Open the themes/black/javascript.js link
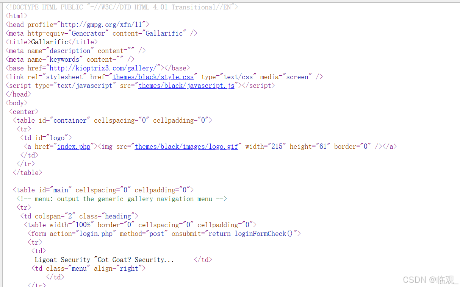The image size is (460, 287). coord(186,86)
